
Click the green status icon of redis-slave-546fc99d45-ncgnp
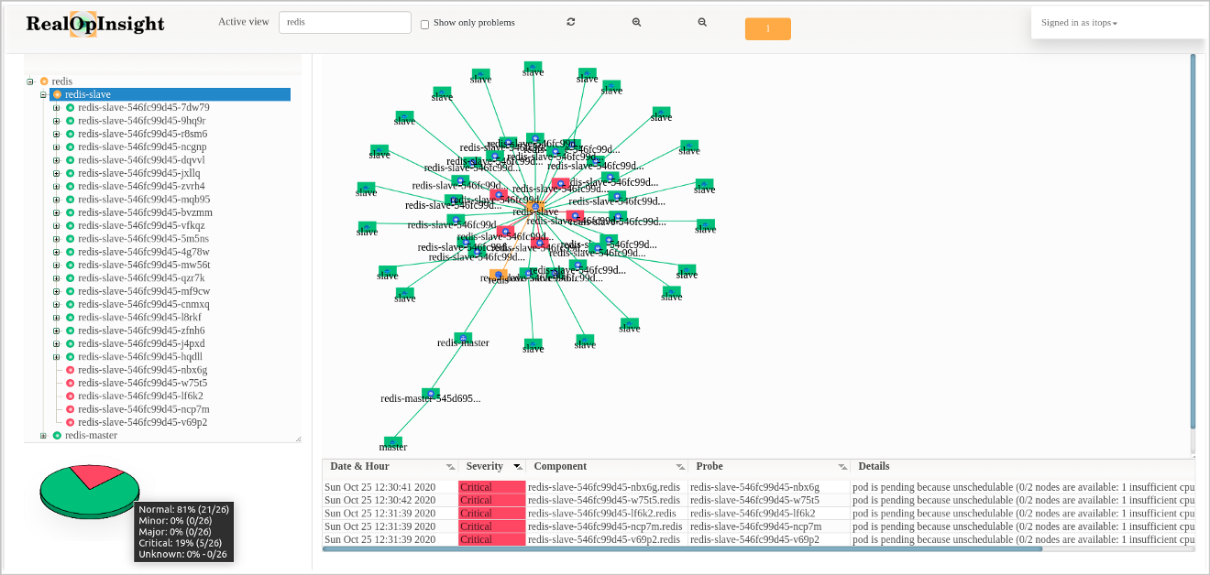[70, 146]
